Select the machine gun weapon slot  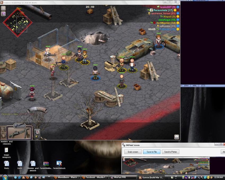pyautogui.click(x=20, y=133)
